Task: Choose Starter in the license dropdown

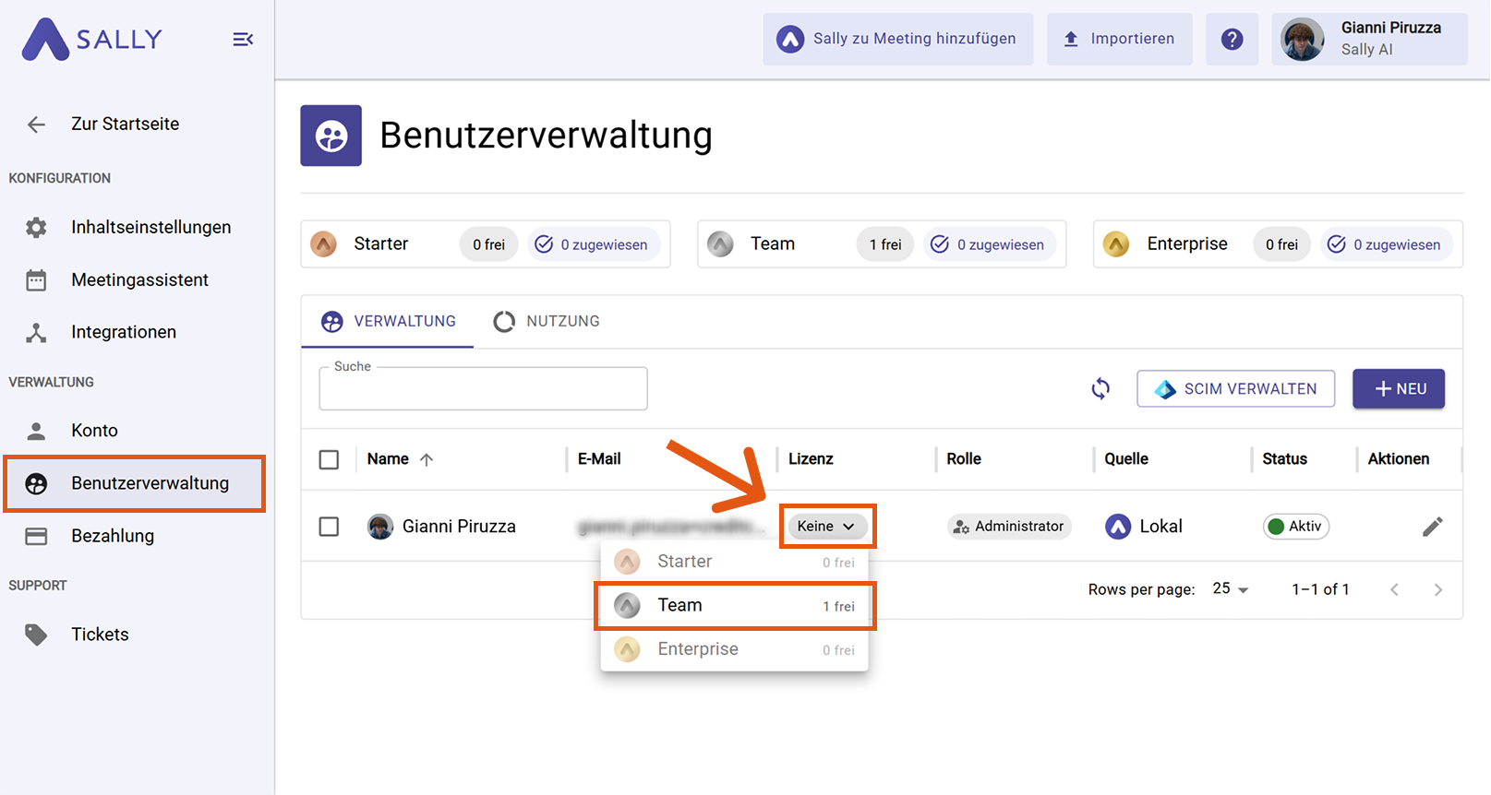Action: (735, 562)
